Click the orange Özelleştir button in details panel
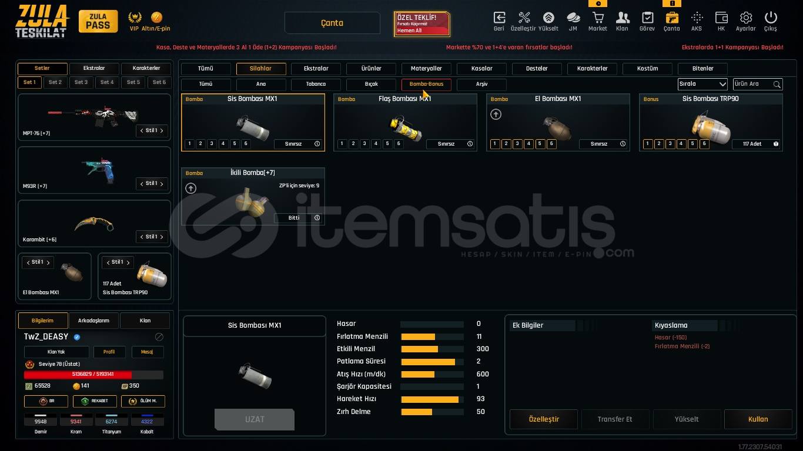Image resolution: width=803 pixels, height=451 pixels. point(544,419)
